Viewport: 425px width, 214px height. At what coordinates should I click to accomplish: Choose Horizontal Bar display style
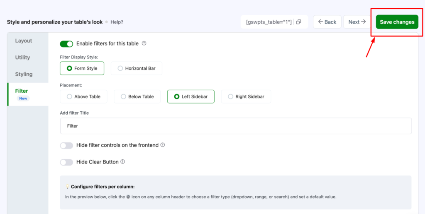click(x=137, y=68)
